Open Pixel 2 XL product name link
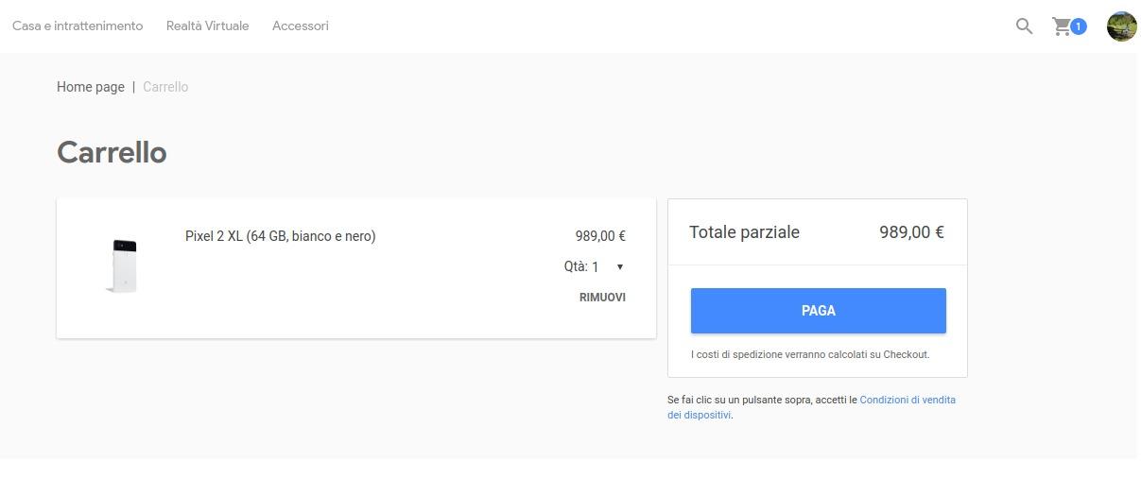Viewport: 1141px width, 478px height. point(281,236)
